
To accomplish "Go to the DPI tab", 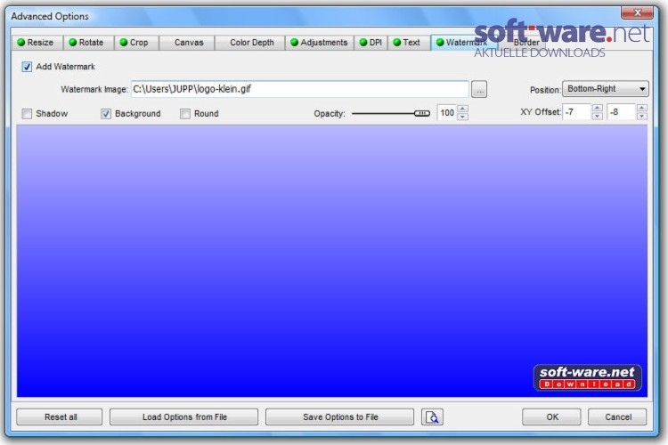I will coord(371,43).
